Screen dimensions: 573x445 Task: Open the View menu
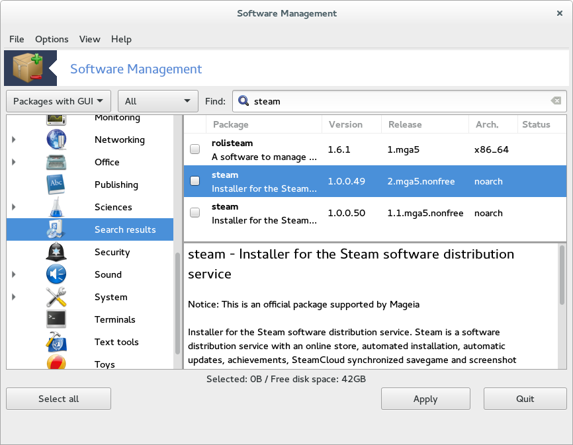coord(90,39)
